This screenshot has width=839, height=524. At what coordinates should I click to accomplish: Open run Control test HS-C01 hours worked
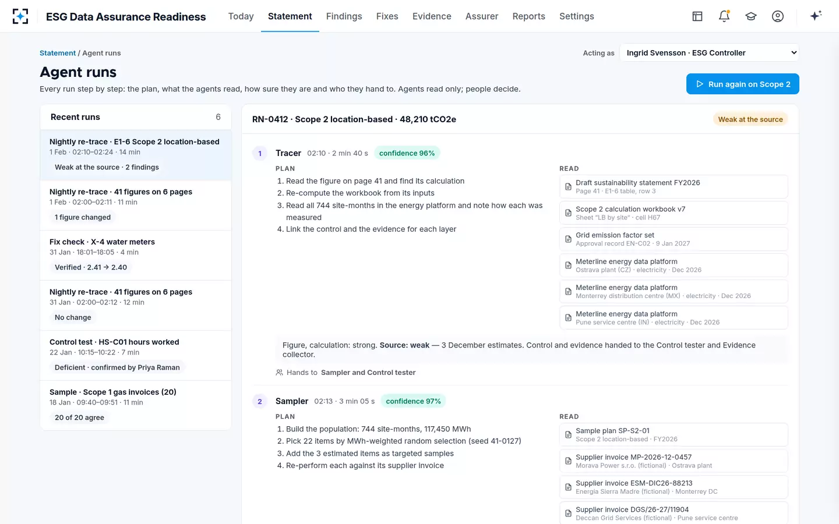136,355
